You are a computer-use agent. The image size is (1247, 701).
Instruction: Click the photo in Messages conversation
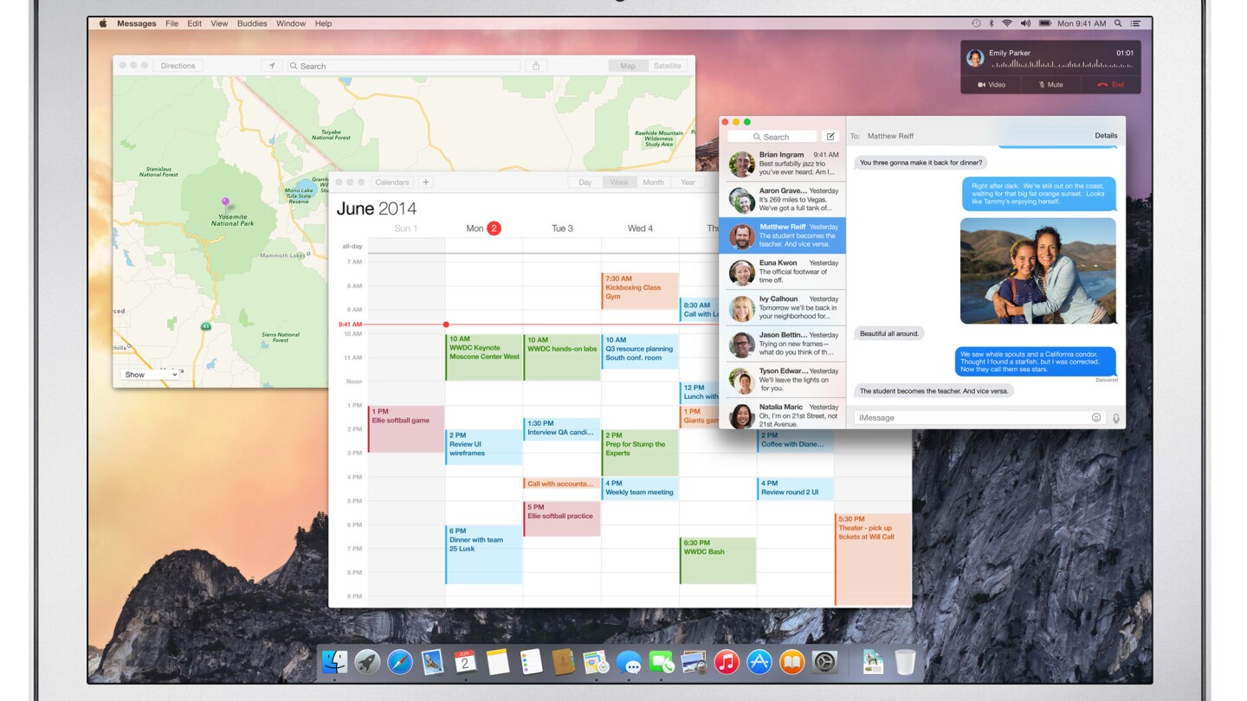coord(1037,270)
